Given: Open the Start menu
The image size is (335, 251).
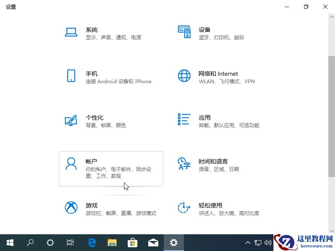Looking at the screenshot, I should [x=10, y=242].
